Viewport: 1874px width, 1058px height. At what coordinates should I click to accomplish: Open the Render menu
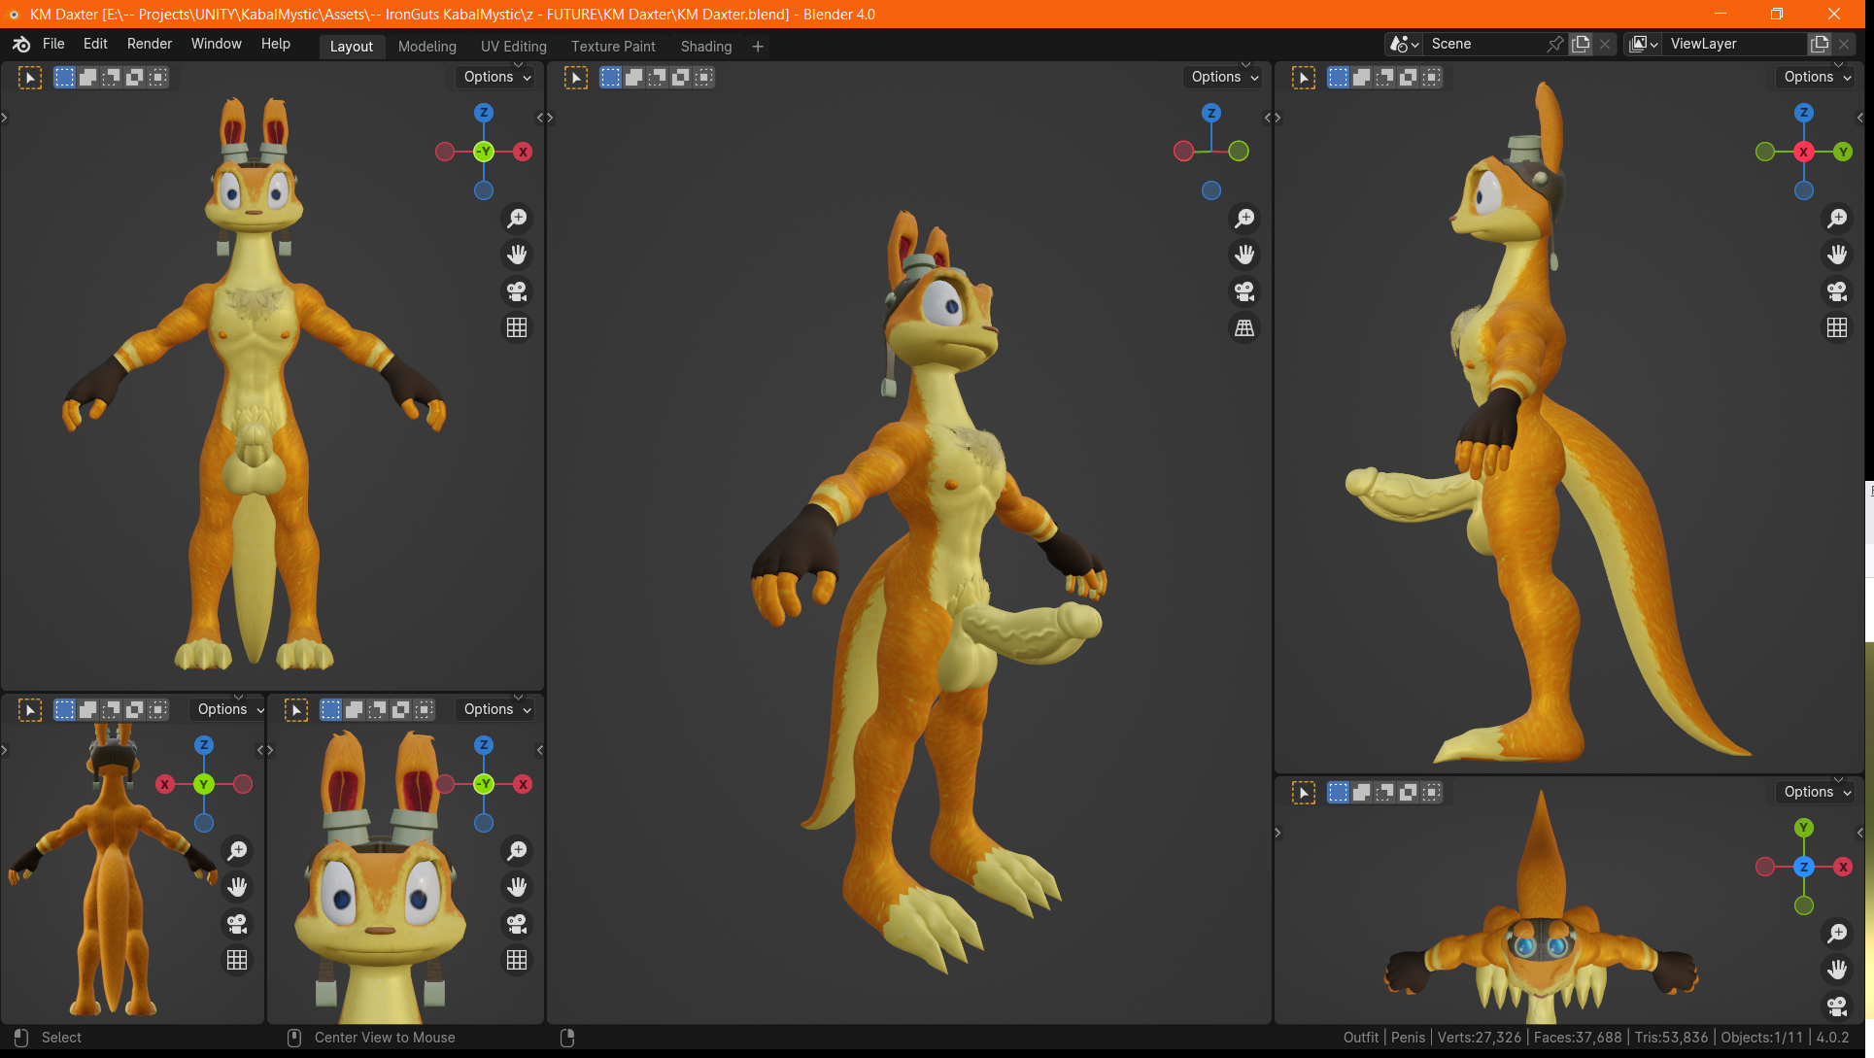[149, 44]
